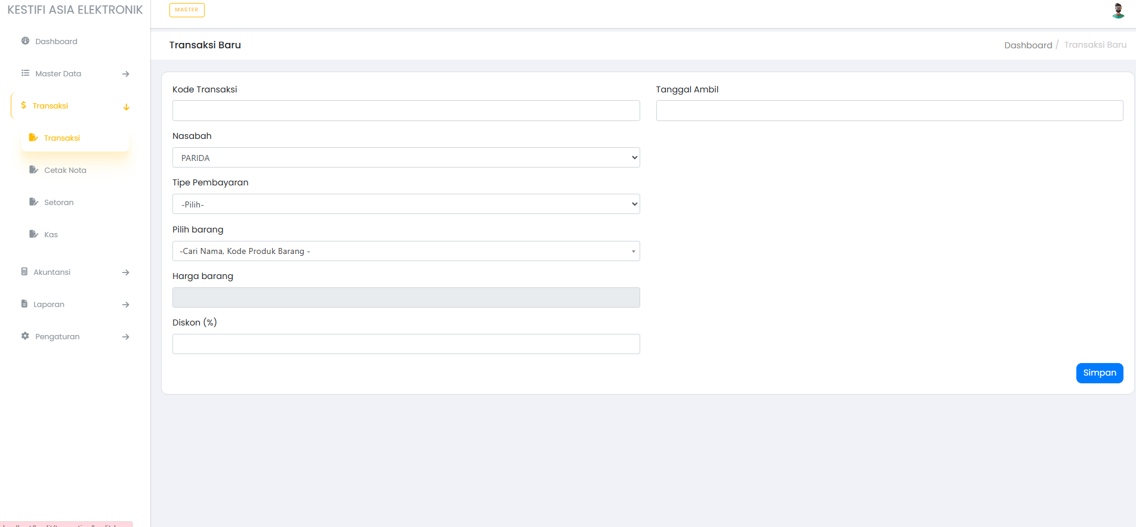Click the Dashboard gauge icon in sidebar
Screen dimensions: 1136x527
(25, 41)
